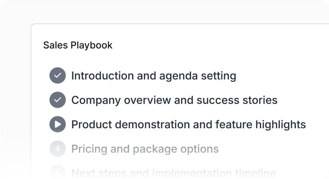
Task: Click the checkmark icon beside Company overview
Action: click(58, 100)
